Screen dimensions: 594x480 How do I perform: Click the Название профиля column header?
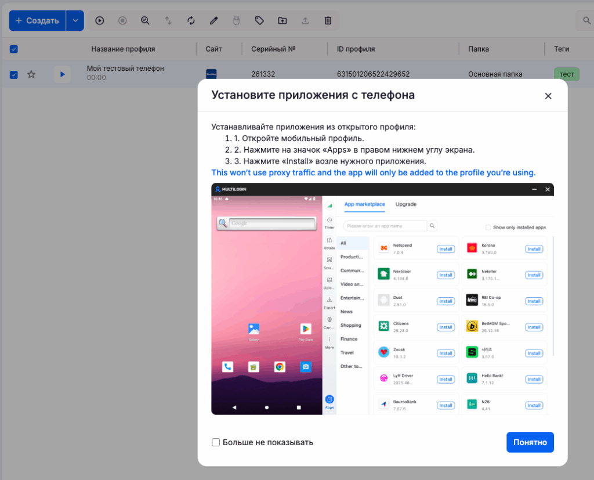pyautogui.click(x=123, y=49)
